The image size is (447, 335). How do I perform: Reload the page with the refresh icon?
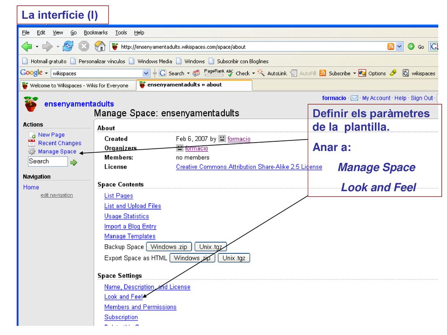(68, 46)
